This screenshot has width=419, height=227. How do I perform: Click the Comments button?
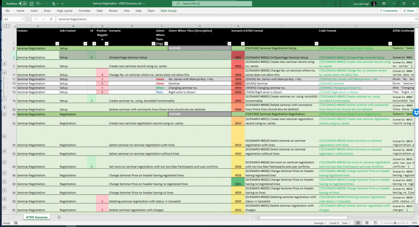(x=389, y=11)
